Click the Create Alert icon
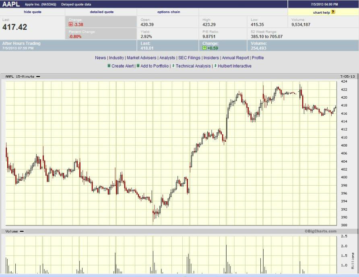 point(109,66)
